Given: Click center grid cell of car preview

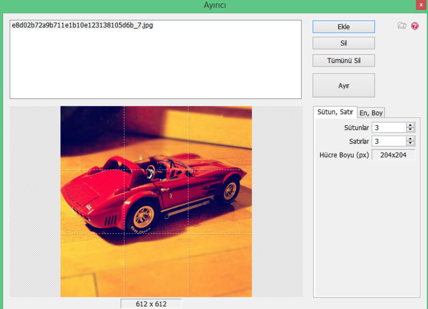Looking at the screenshot, I should click(156, 202).
